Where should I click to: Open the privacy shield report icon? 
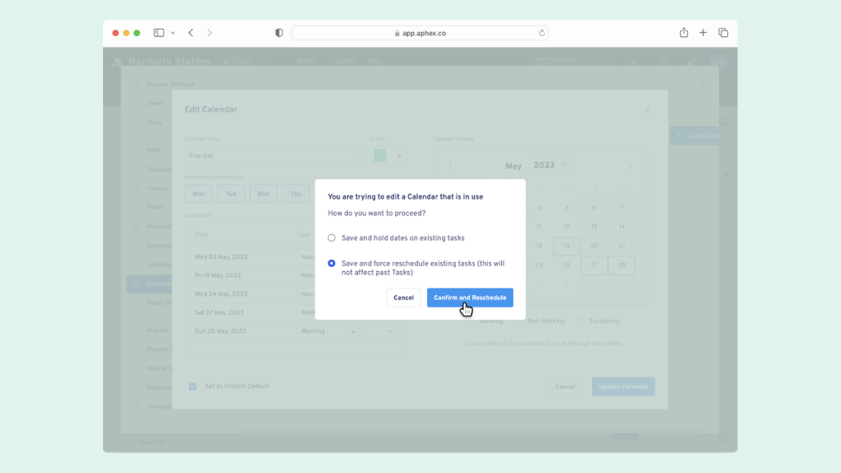tap(279, 33)
